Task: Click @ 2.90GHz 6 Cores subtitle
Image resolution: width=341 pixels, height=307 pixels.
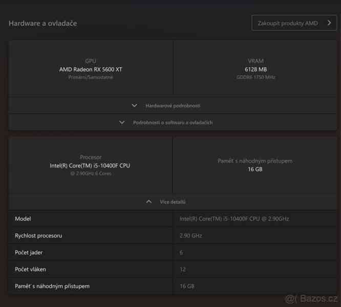Action: tap(91, 174)
